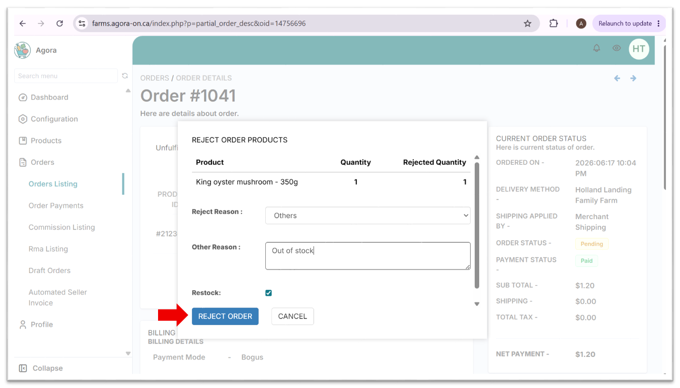Click sidebar scroll up arrow
The width and height of the screenshot is (680, 388).
coord(128,91)
